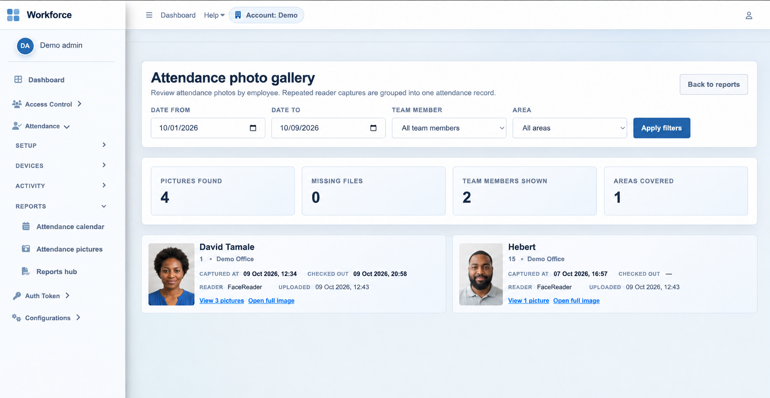Click the captured time 09 Oct 2026, 12:34
Viewport: 770px width, 398px height.
click(270, 274)
